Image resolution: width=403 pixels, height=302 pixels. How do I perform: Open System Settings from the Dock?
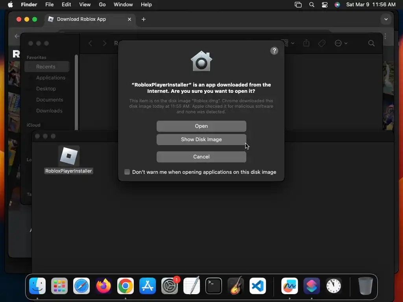(170, 286)
